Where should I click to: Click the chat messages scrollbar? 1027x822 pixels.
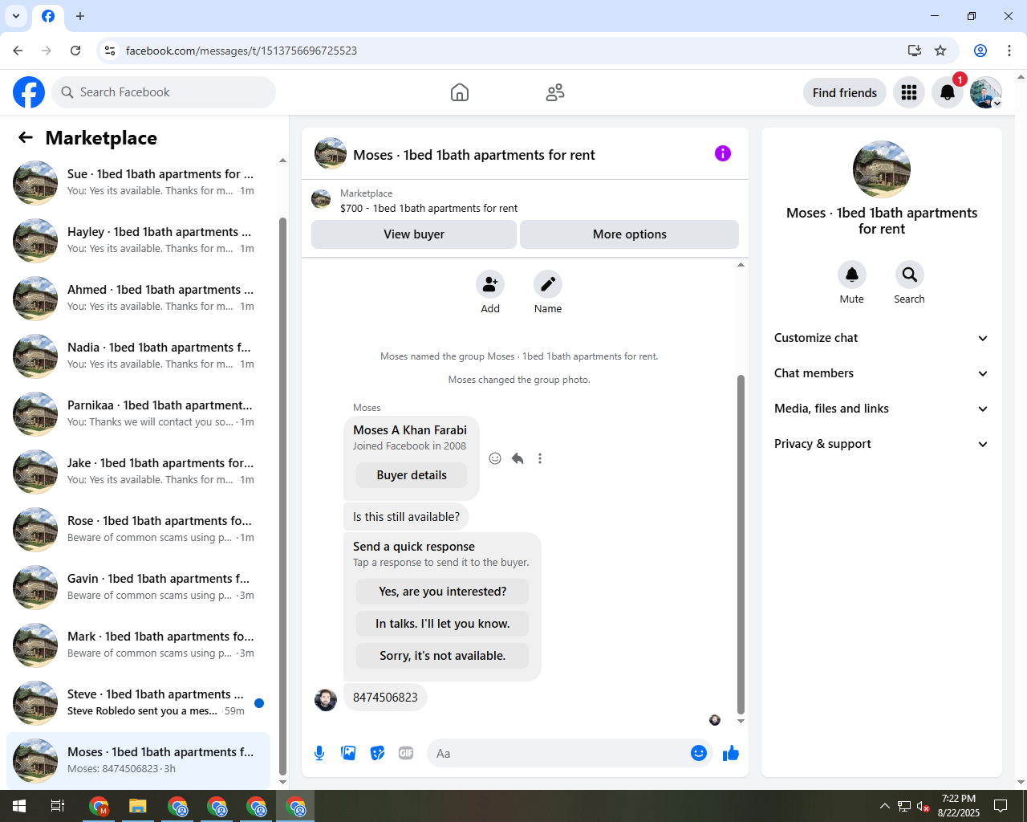(741, 544)
